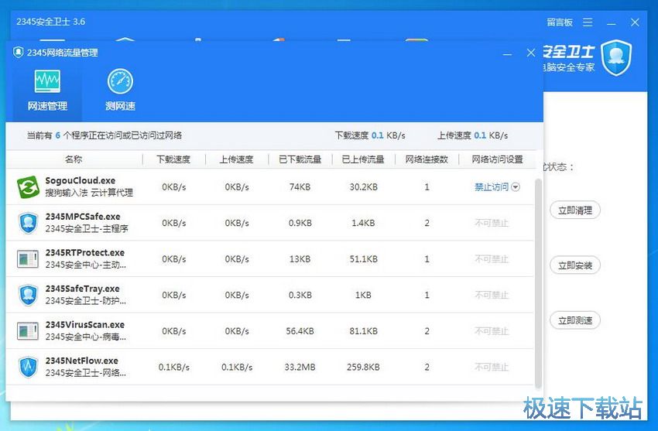
Task: Sort by the 上传速度 column header
Action: pos(237,159)
